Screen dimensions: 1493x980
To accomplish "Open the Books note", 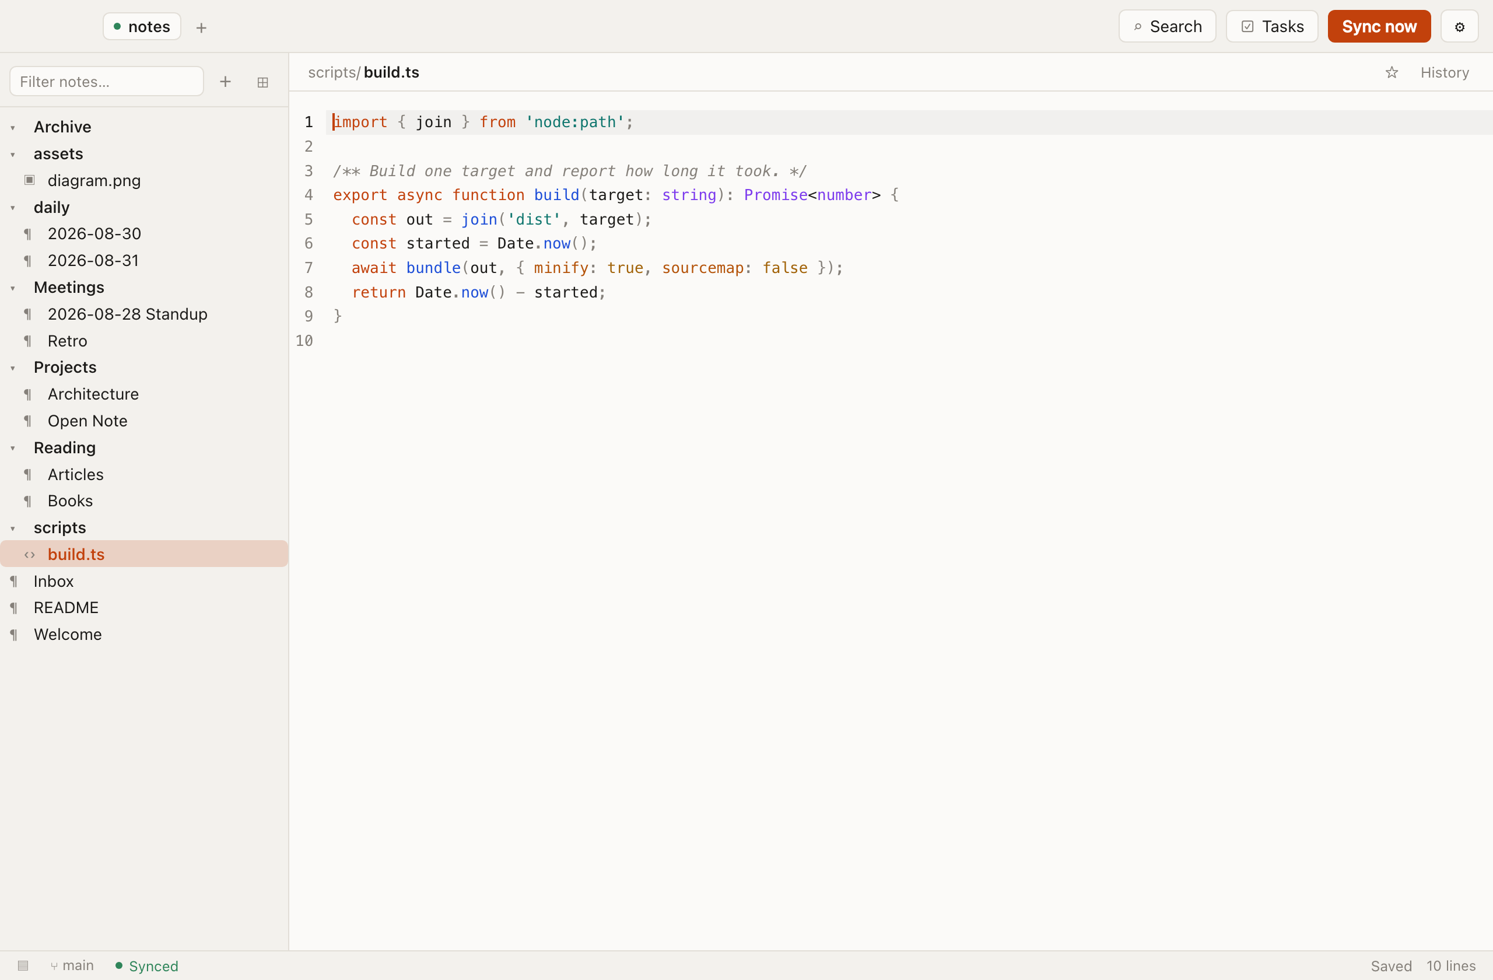I will coord(144,501).
